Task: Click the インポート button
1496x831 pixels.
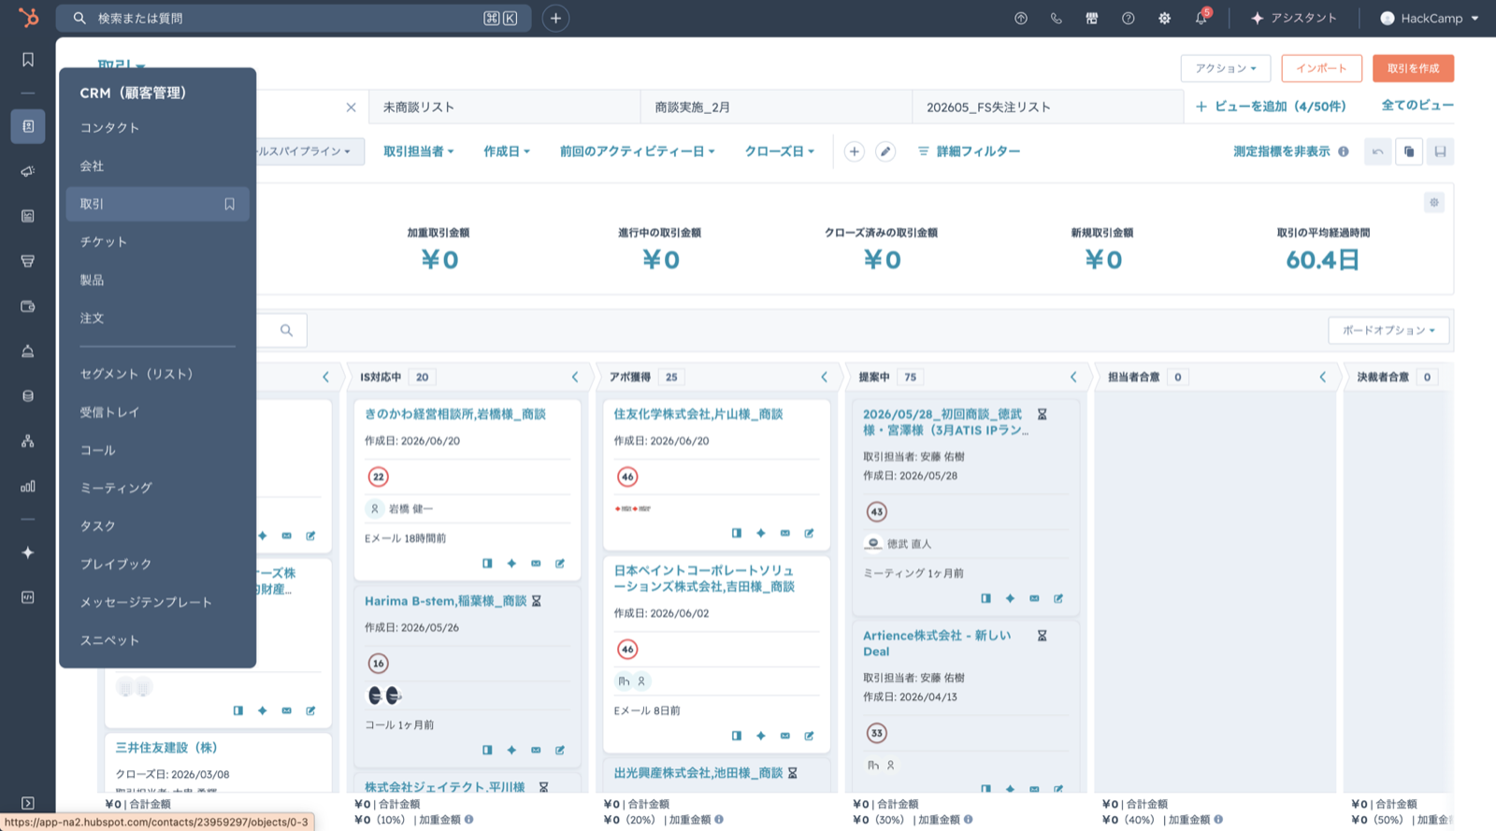Action: click(x=1321, y=68)
